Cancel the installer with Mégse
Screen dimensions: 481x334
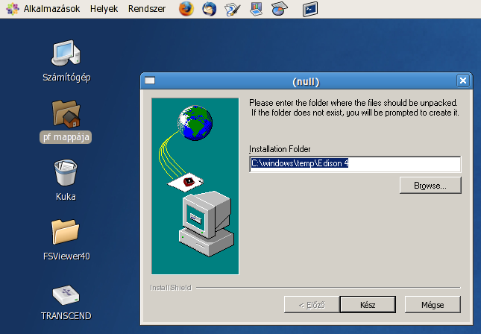point(433,304)
